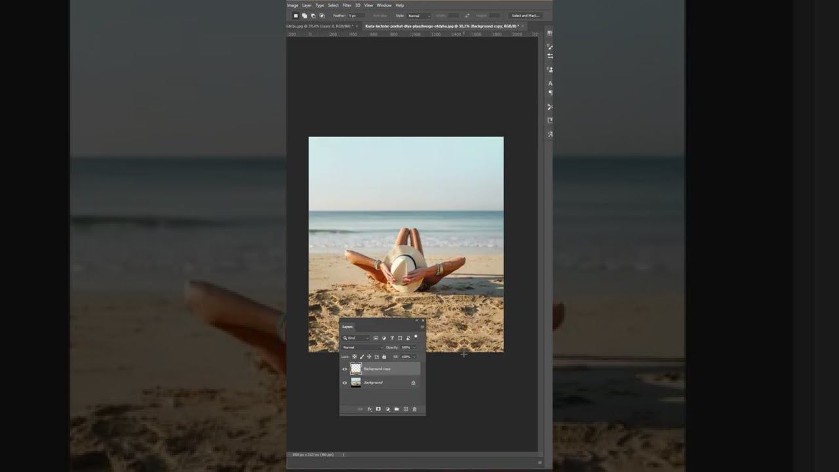Click the Delete layer trash icon

[414, 409]
